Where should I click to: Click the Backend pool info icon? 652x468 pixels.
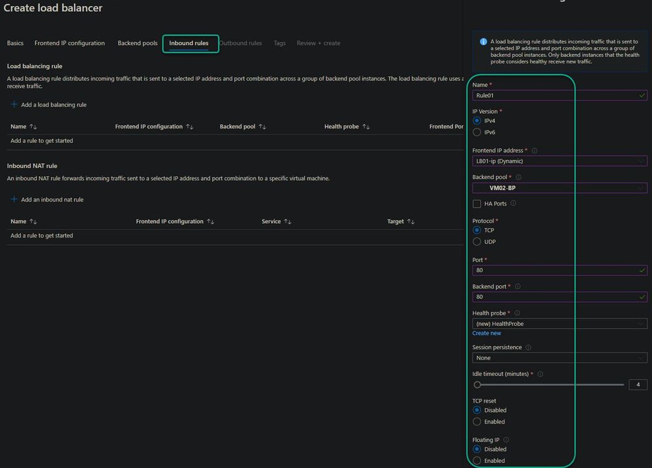click(x=518, y=177)
